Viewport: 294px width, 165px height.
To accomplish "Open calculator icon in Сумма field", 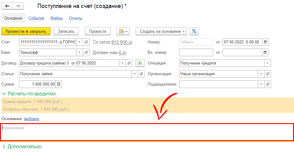I will pos(59,84).
